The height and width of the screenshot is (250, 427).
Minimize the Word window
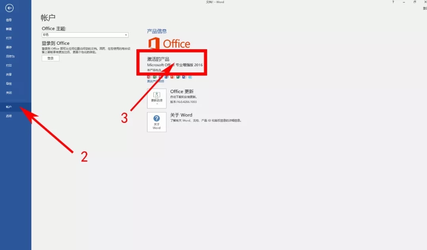tap(404, 2)
